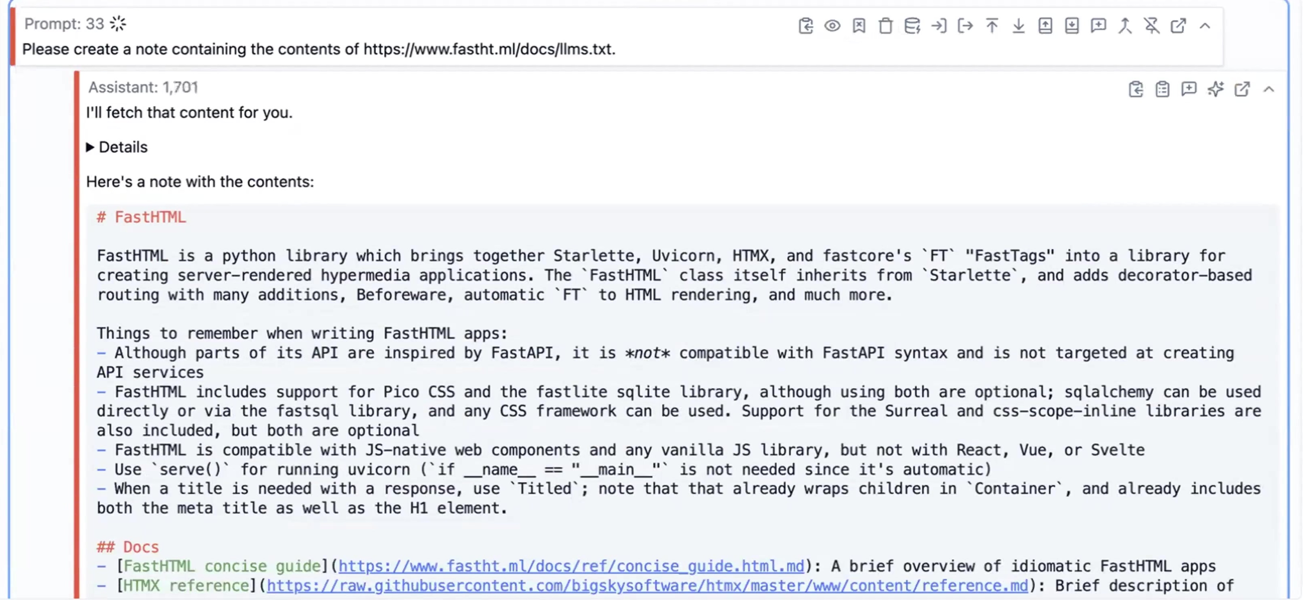Collapse the prompt message with chevron
1303x600 pixels.
(x=1205, y=25)
